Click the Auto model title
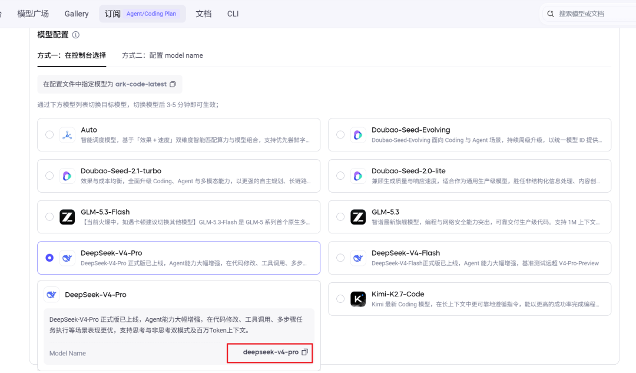 (x=89, y=130)
